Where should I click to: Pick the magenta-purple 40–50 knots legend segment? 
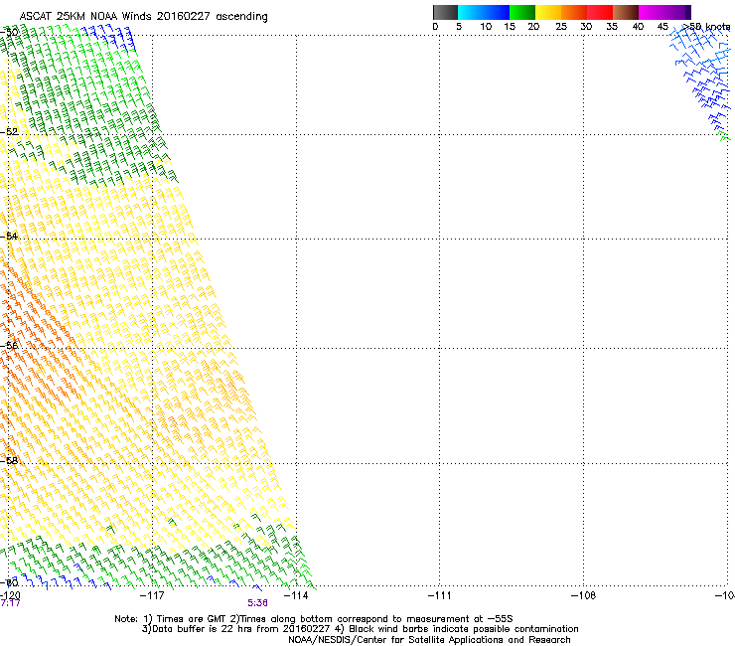[x=664, y=12]
